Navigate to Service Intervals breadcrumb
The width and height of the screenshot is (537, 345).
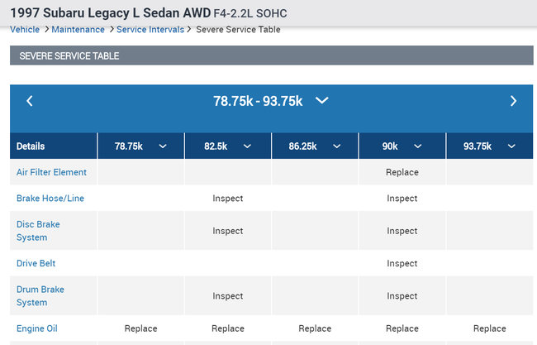coord(150,30)
